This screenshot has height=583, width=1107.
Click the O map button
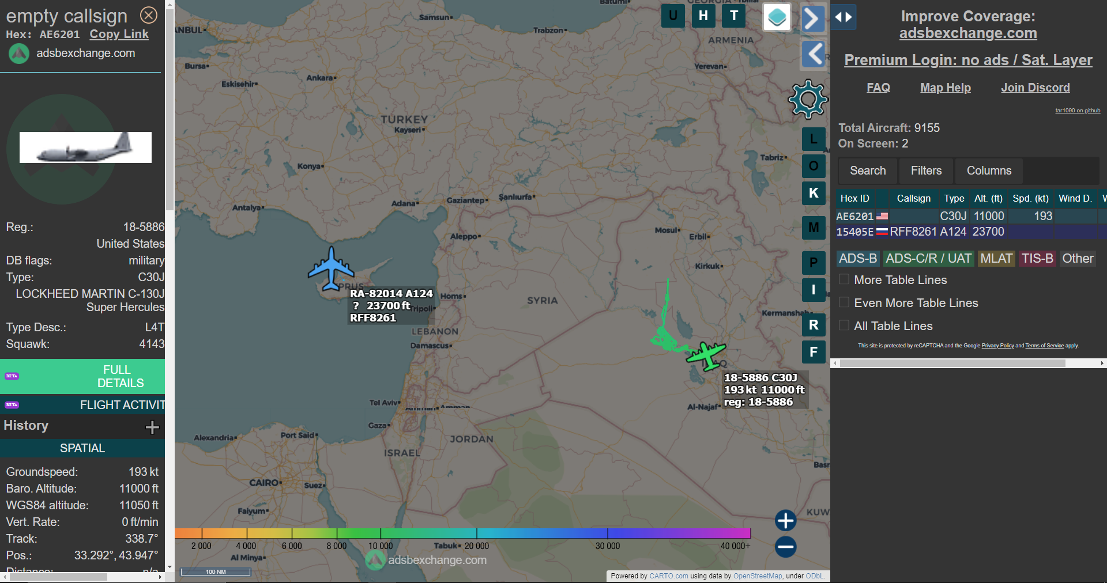coord(814,166)
